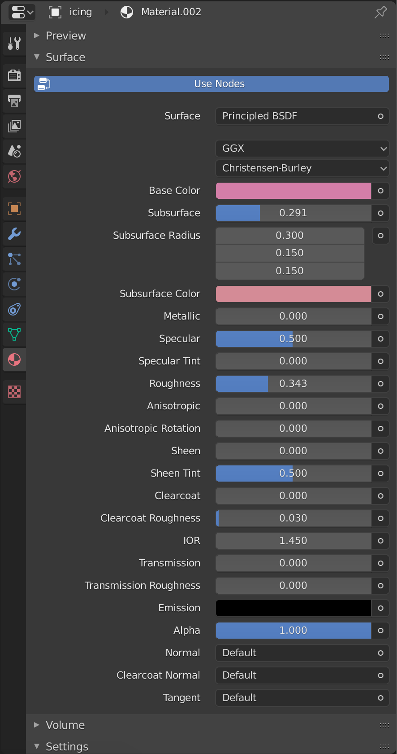Toggle the pin icon in header
Viewport: 397px width, 754px height.
point(380,12)
